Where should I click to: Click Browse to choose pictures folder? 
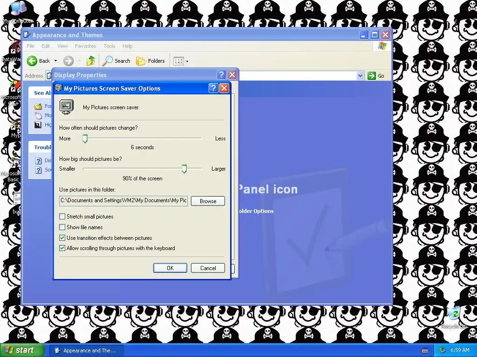[x=208, y=201]
